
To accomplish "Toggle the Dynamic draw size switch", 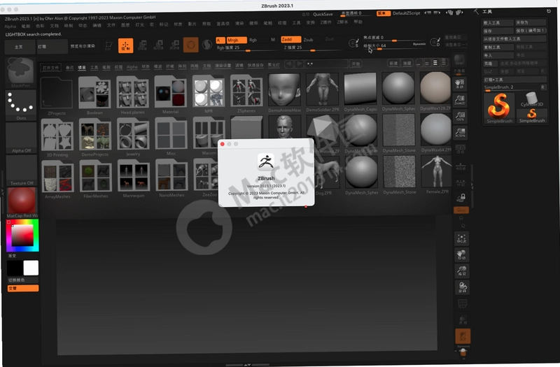I will click(x=419, y=44).
